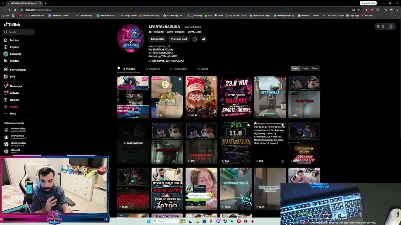Expand the More menu in sidebar
The width and height of the screenshot is (401, 225).
tap(10, 113)
